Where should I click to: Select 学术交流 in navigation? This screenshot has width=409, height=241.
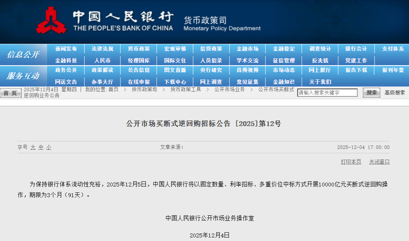(247, 60)
